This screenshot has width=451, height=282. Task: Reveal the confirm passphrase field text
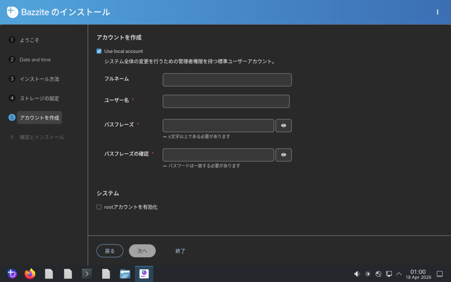[x=284, y=155]
